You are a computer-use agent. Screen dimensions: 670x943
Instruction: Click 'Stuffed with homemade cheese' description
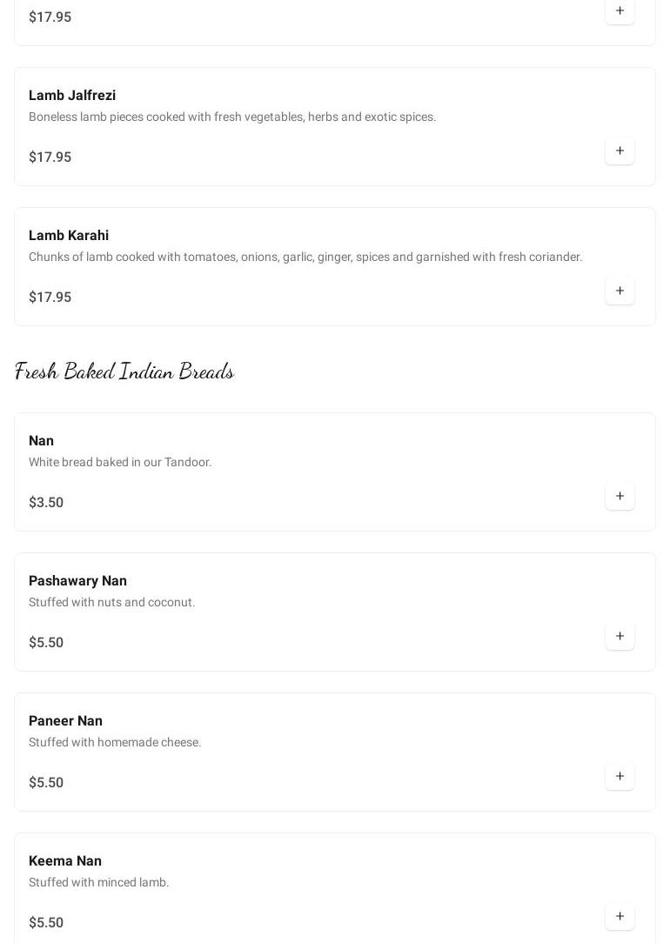click(x=115, y=743)
